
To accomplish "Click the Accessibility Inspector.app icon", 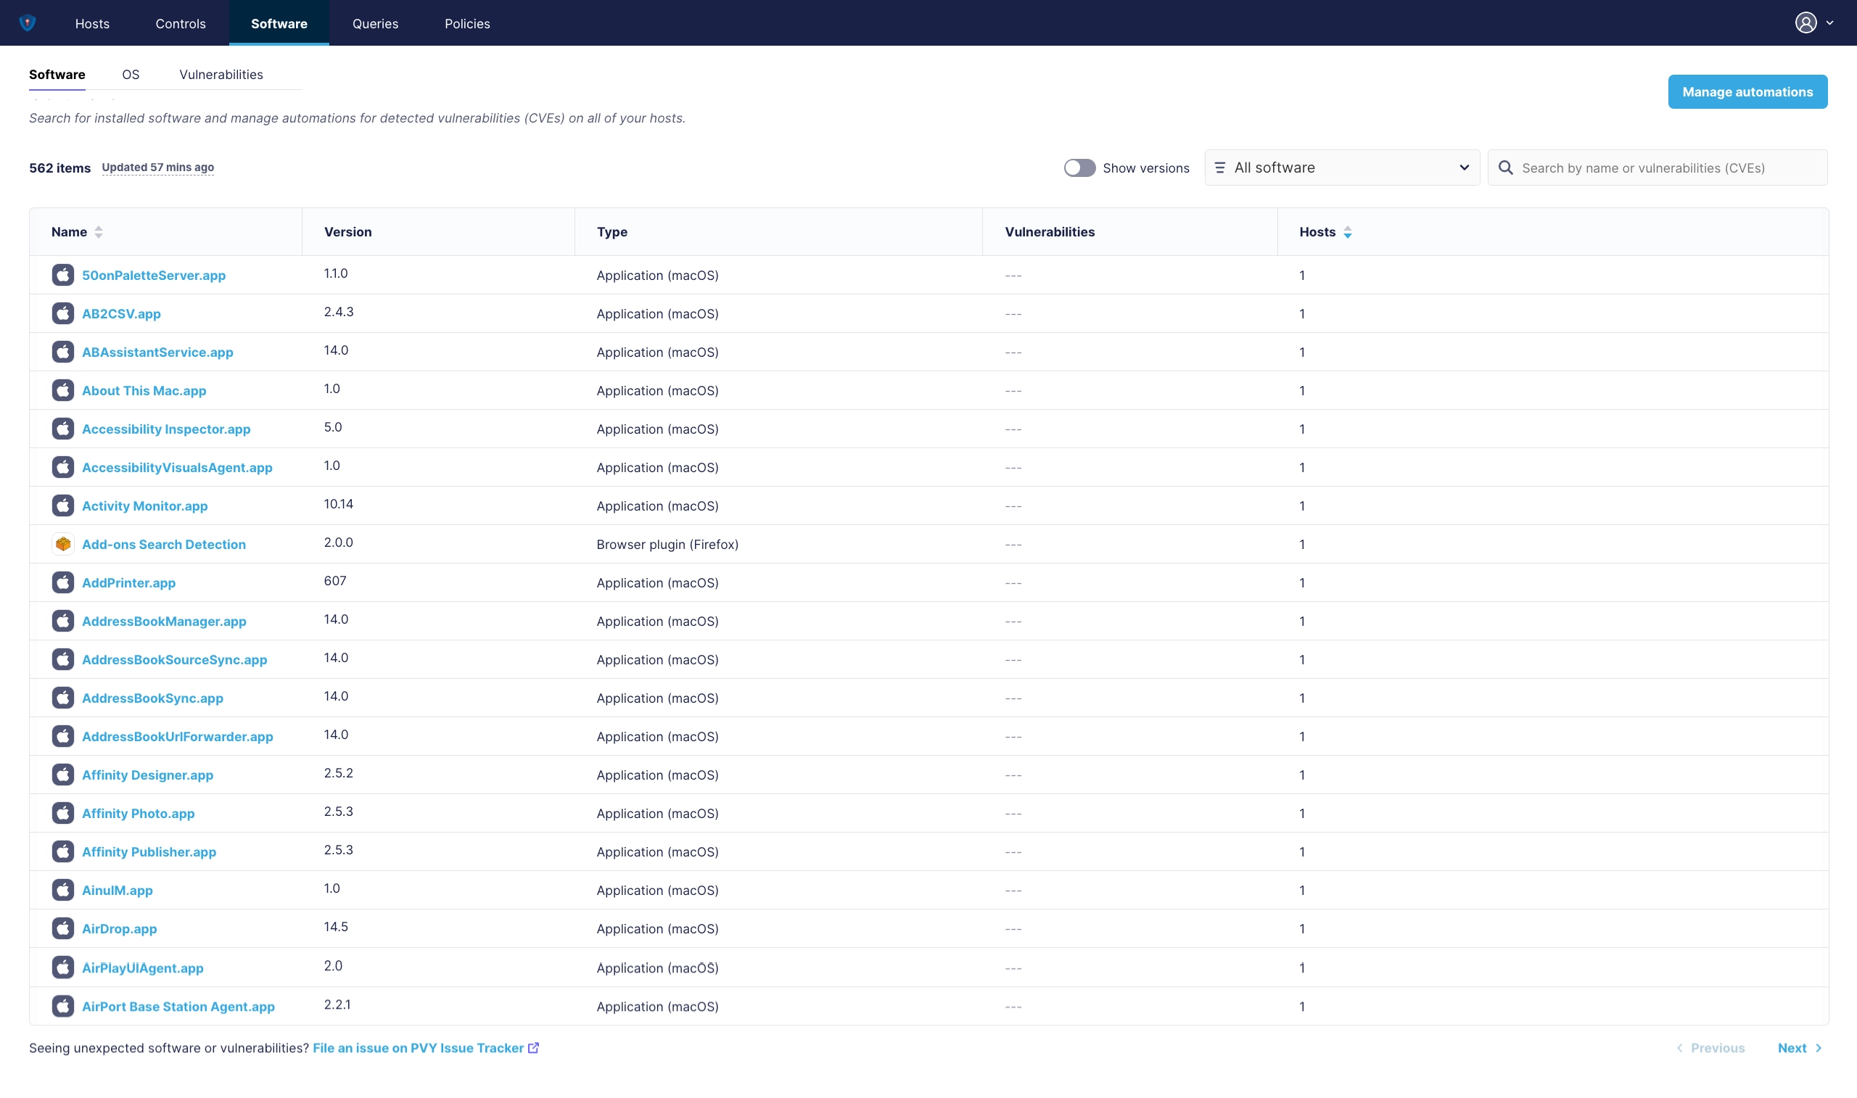I will coord(62,429).
